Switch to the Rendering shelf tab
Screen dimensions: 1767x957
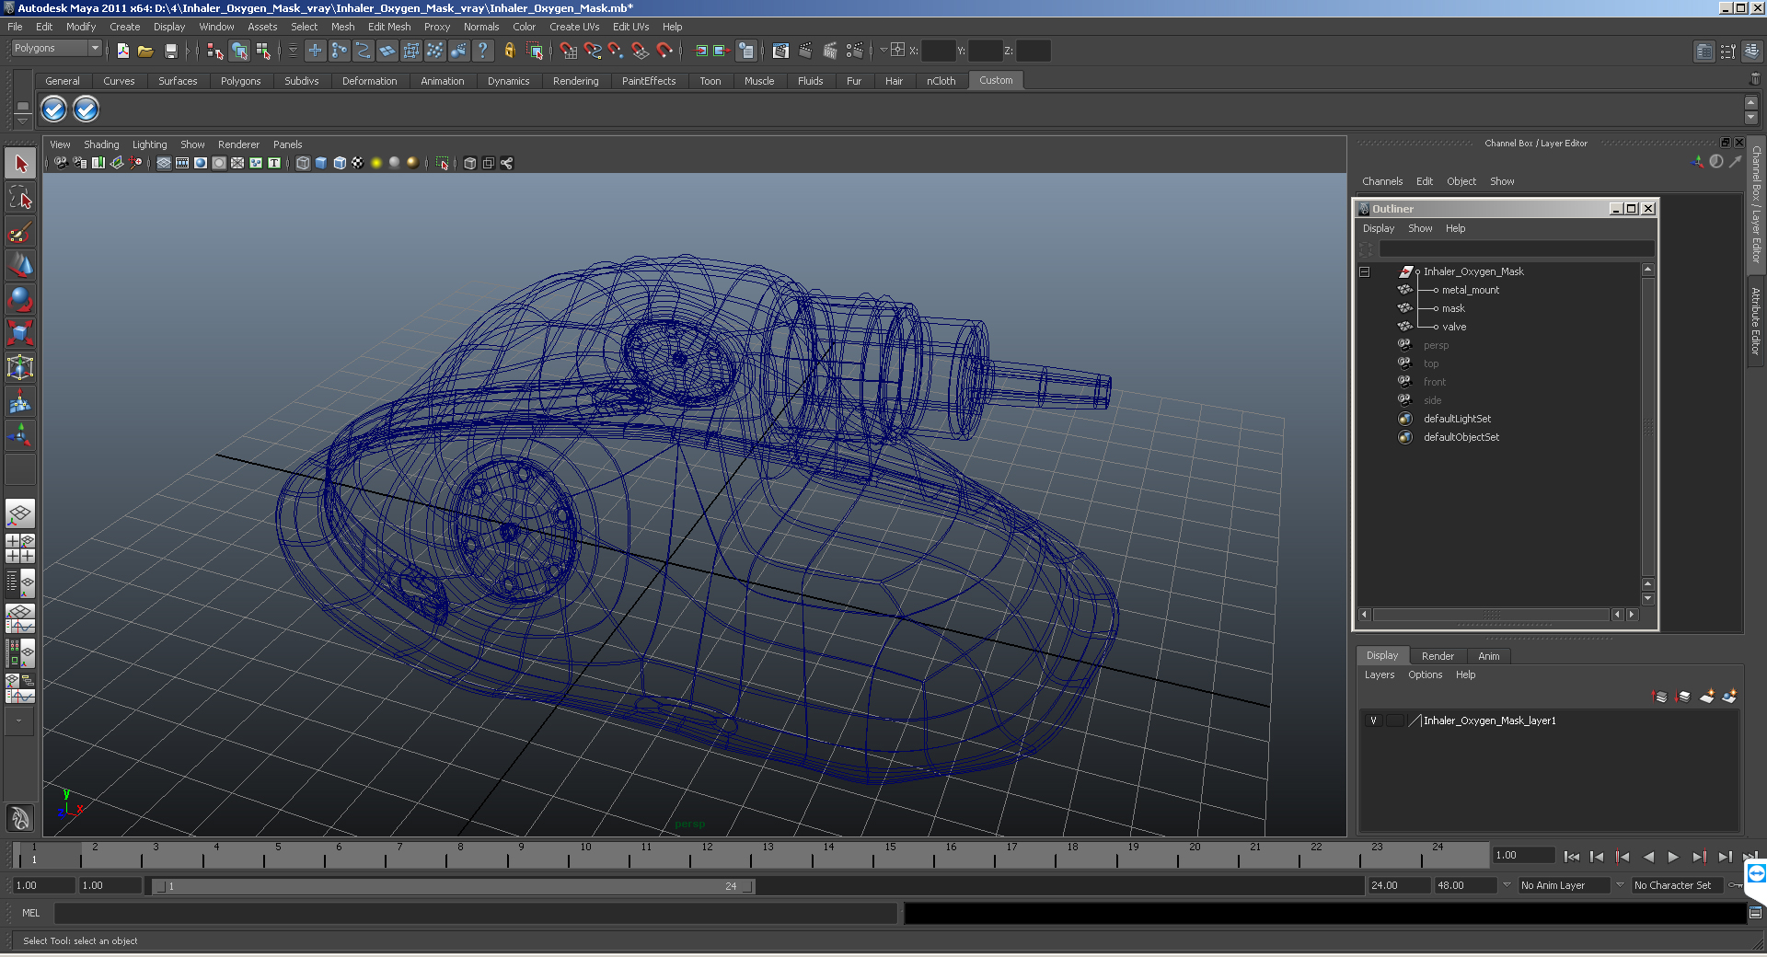coord(575,81)
